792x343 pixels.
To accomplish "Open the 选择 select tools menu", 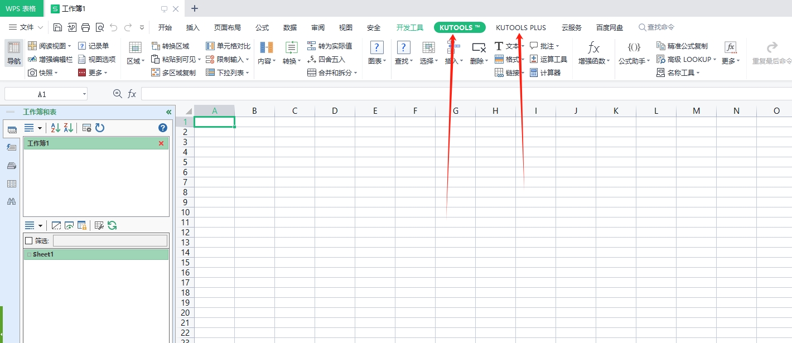I will 429,53.
